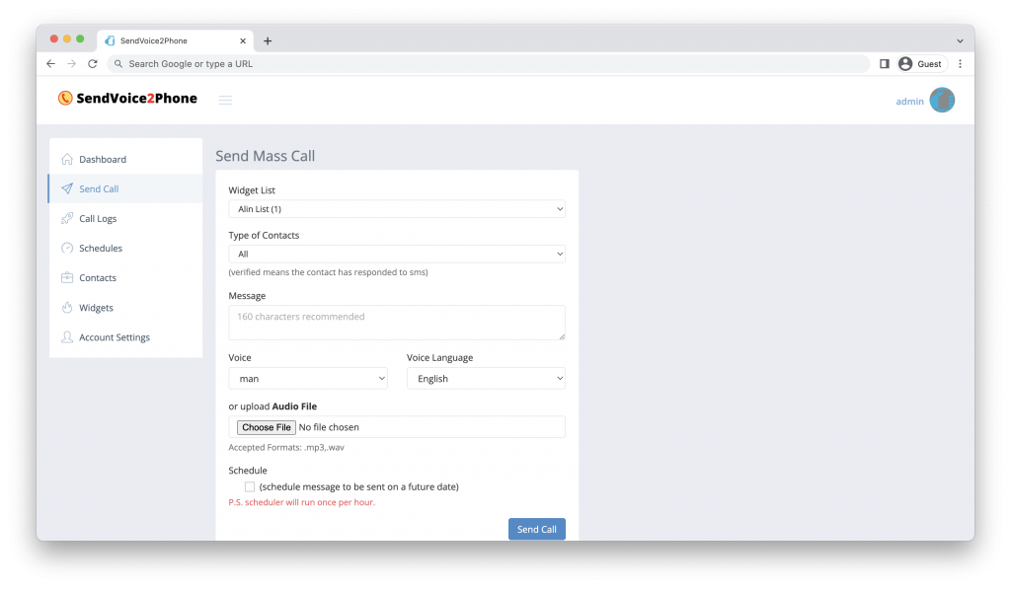Expand the Type of Contacts dropdown
Image resolution: width=1011 pixels, height=589 pixels.
click(x=397, y=254)
